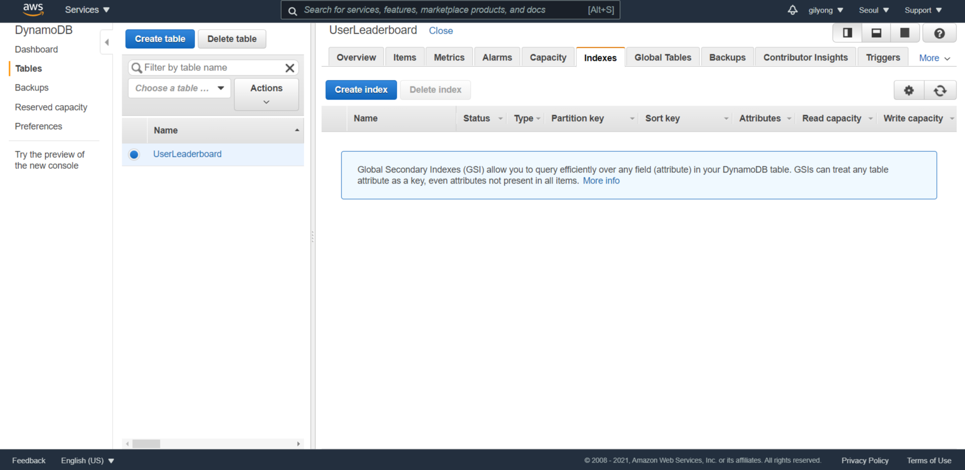
Task: Open Preferences in sidebar
Action: pos(38,126)
